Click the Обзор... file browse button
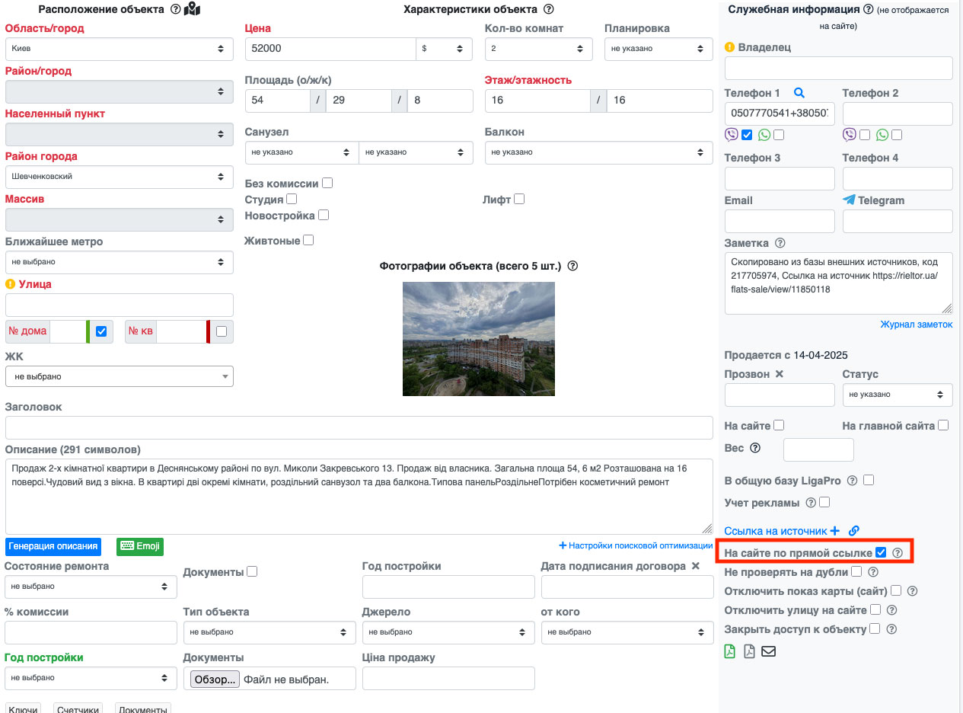 click(x=215, y=679)
